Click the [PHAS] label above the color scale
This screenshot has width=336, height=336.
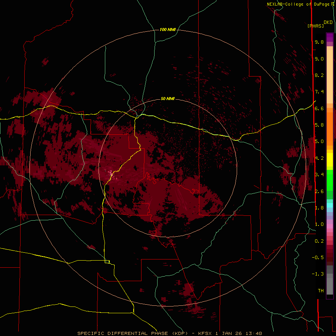tap(315, 26)
